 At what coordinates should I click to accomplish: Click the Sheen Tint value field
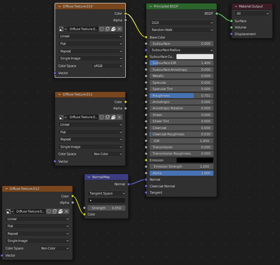(181, 121)
